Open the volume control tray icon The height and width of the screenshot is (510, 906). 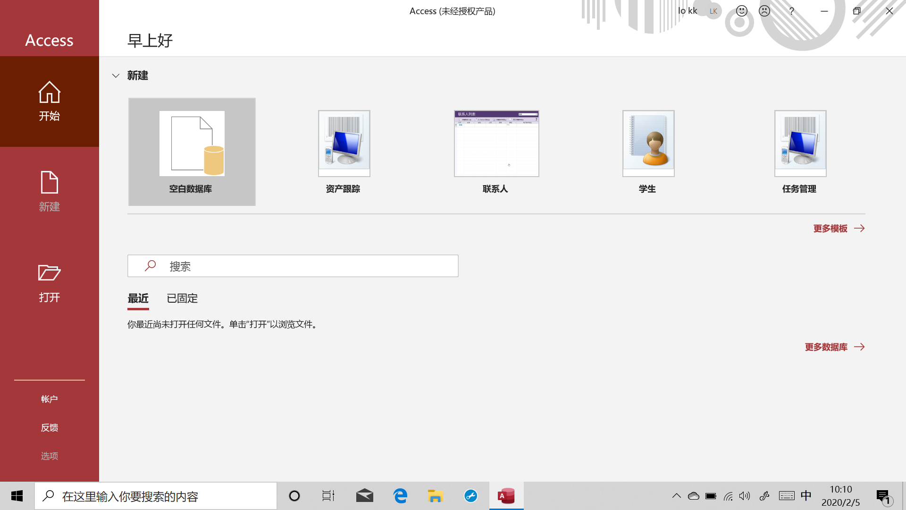[x=745, y=496]
